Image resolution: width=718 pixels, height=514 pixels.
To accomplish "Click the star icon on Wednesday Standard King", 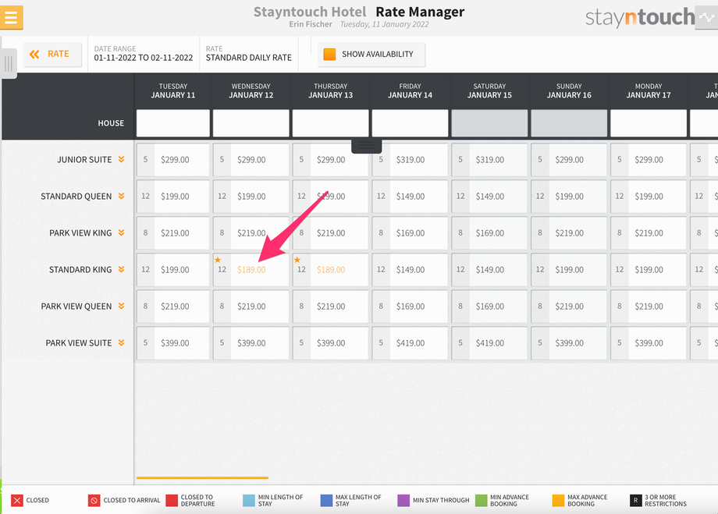I will (218, 260).
